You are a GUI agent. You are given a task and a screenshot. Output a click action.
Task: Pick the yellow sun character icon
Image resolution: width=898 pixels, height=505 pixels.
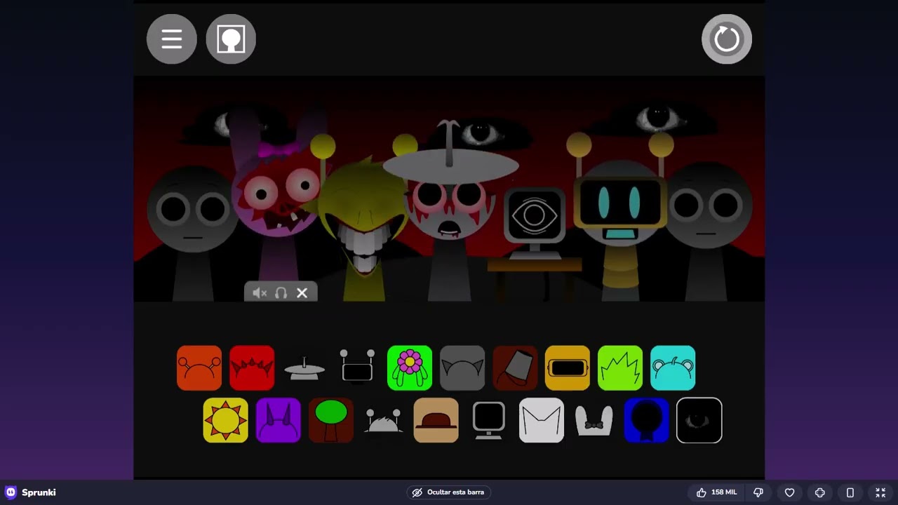(x=226, y=420)
